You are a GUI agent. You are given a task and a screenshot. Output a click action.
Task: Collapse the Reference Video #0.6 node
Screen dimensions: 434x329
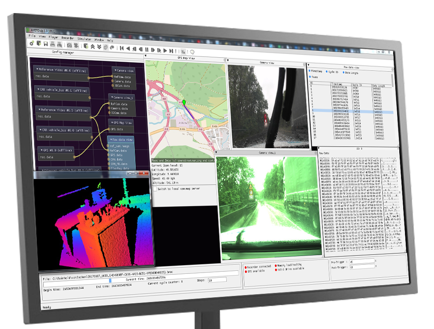(x=38, y=70)
